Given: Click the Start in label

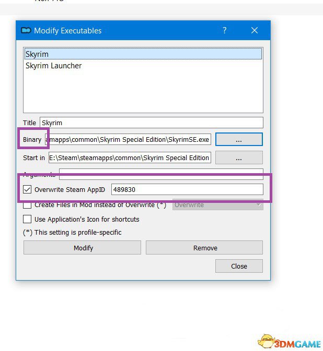Looking at the screenshot, I should [x=34, y=158].
